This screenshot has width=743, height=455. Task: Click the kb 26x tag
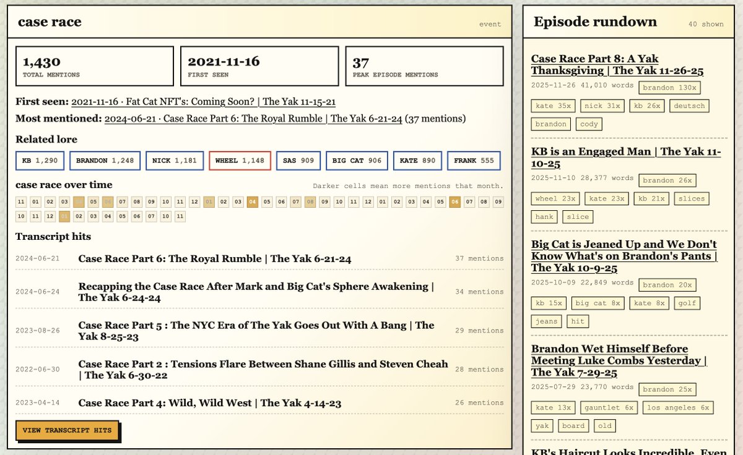point(647,106)
